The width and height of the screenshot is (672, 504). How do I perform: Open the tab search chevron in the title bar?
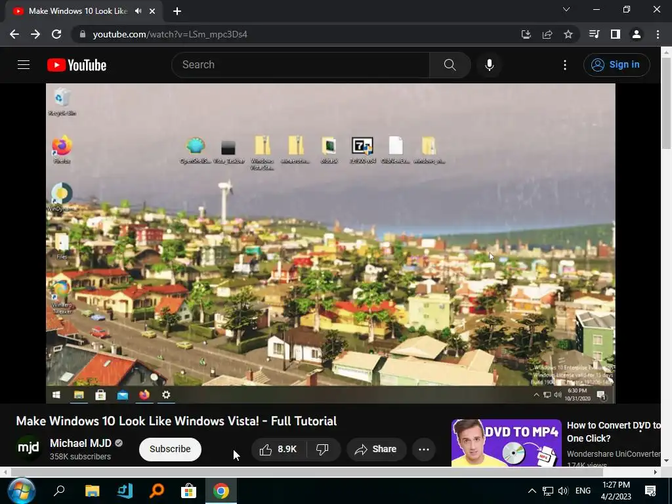pyautogui.click(x=566, y=9)
